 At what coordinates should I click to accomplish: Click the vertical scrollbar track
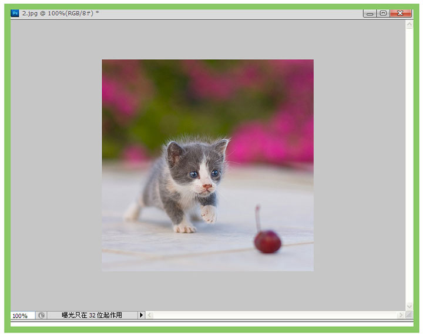[409, 164]
